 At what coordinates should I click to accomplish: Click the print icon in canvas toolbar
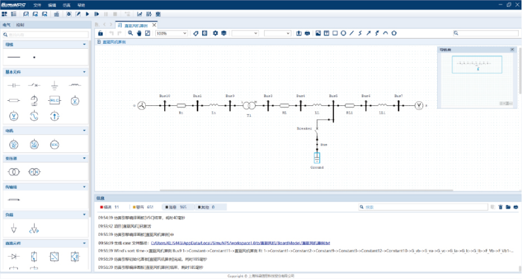[308, 33]
